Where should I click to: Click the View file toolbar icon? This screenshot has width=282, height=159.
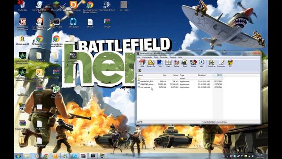point(168,64)
